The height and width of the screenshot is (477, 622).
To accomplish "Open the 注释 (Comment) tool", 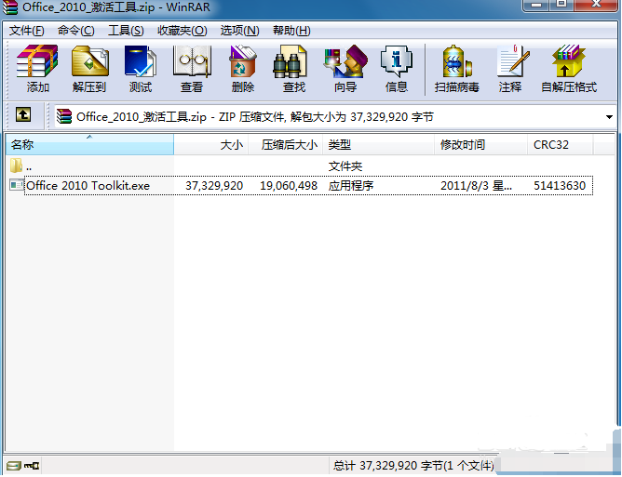I will [x=510, y=69].
